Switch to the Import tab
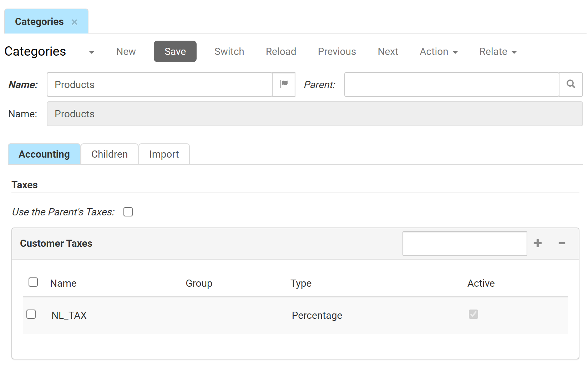 (164, 154)
